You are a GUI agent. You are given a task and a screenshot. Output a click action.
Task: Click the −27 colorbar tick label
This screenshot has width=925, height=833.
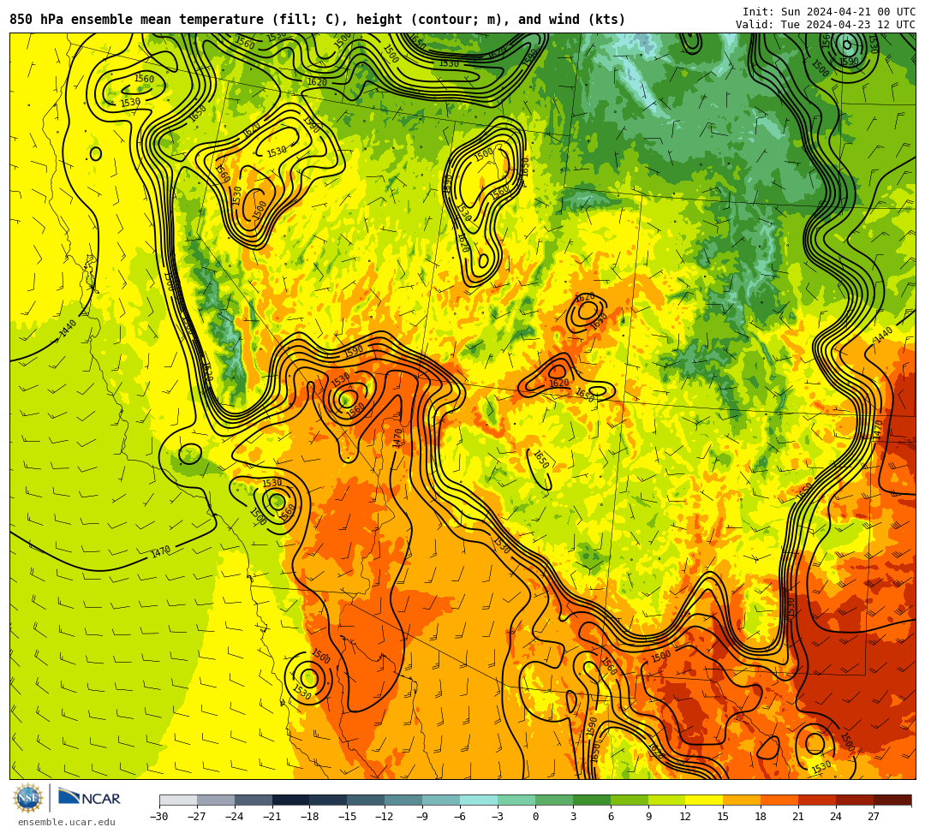197,817
